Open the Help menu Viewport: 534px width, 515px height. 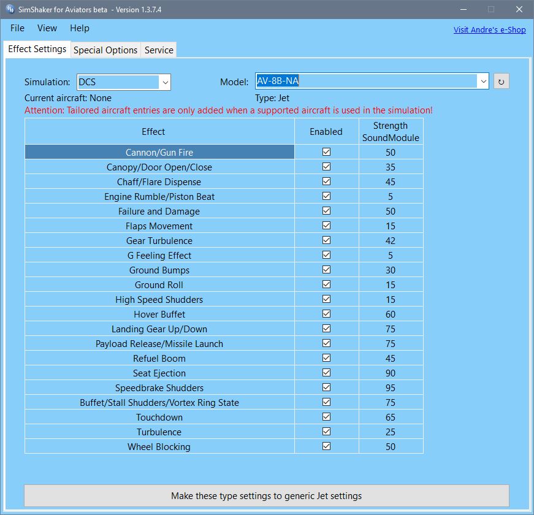[79, 28]
